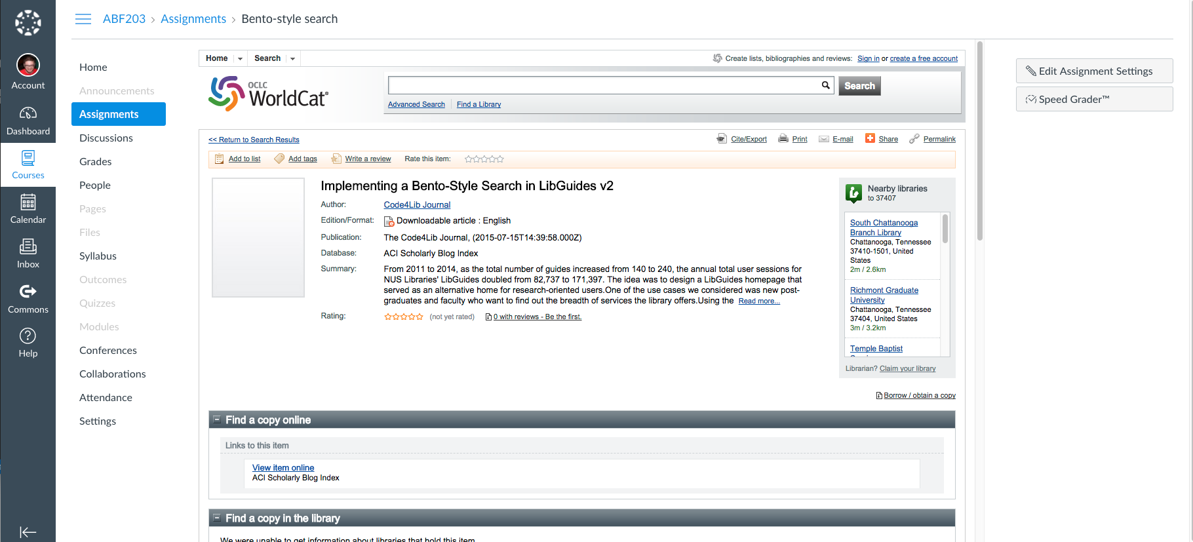
Task: Open Grades in course navigation
Action: pos(96,161)
